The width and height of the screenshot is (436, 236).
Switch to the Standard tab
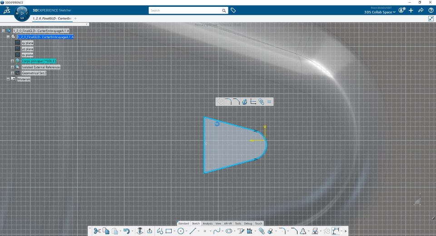(183, 223)
